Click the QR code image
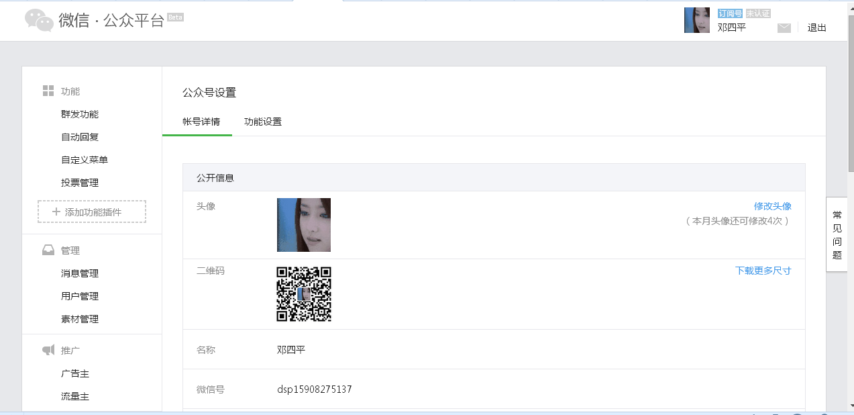 click(304, 294)
